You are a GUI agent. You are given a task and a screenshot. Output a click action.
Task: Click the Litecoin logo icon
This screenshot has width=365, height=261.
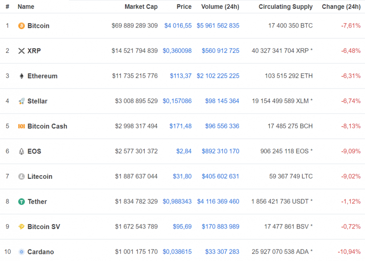coord(21,177)
